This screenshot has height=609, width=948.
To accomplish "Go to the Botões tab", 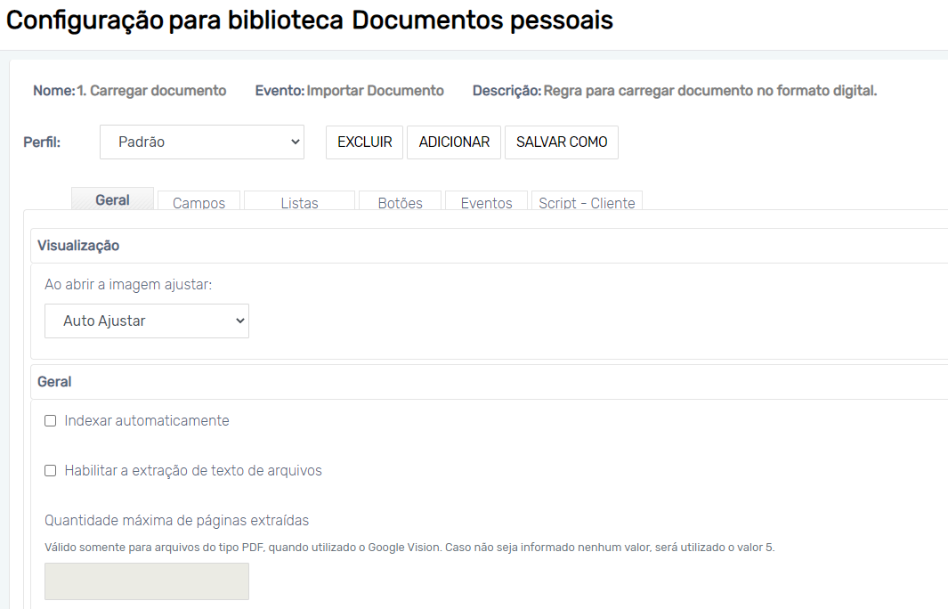I will [400, 203].
